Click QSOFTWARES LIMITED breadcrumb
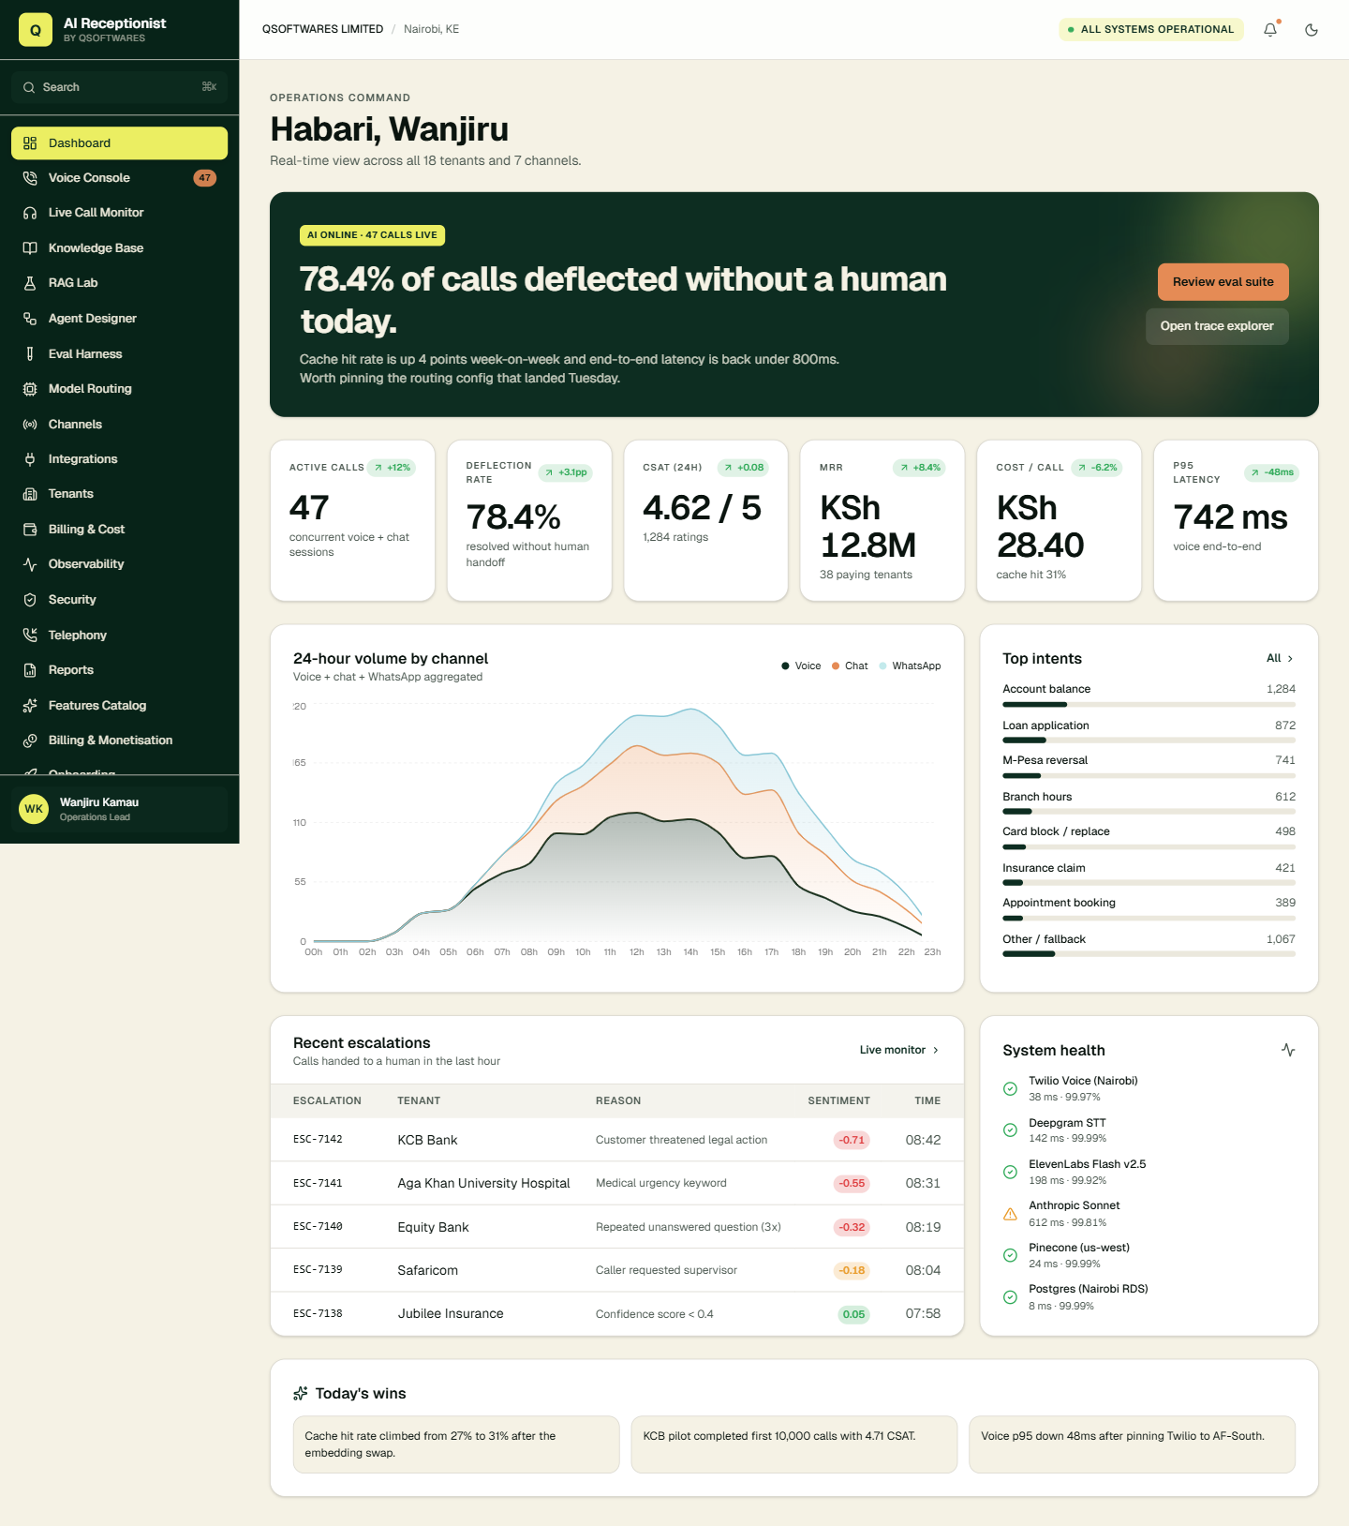 pyautogui.click(x=322, y=30)
